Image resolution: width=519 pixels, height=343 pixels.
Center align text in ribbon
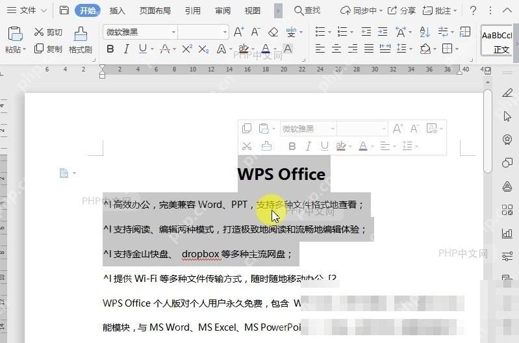(336, 49)
